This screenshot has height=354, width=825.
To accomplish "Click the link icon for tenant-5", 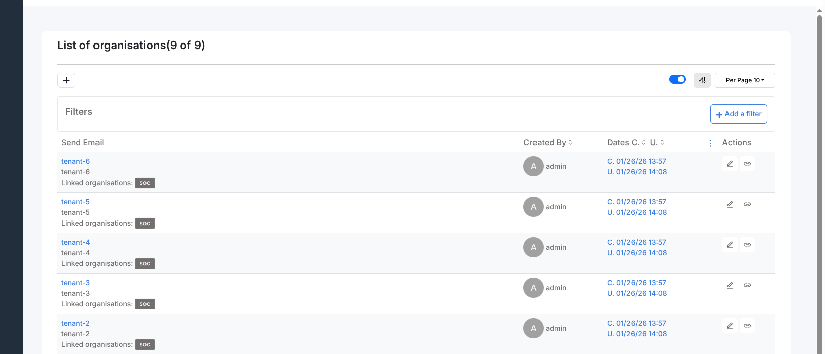I will coord(747,204).
